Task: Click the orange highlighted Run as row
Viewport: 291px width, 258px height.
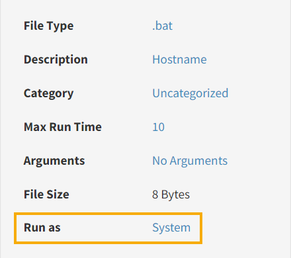Action: pos(108,228)
